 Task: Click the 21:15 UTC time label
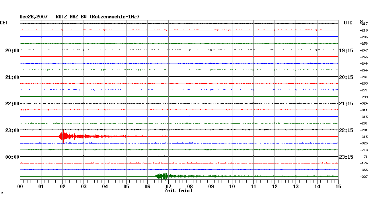tap(346, 104)
